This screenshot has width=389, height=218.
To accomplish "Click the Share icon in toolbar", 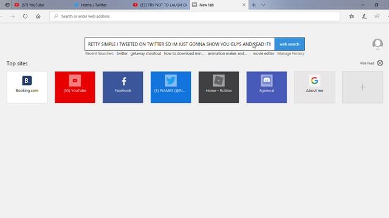I will pyautogui.click(x=377, y=16).
